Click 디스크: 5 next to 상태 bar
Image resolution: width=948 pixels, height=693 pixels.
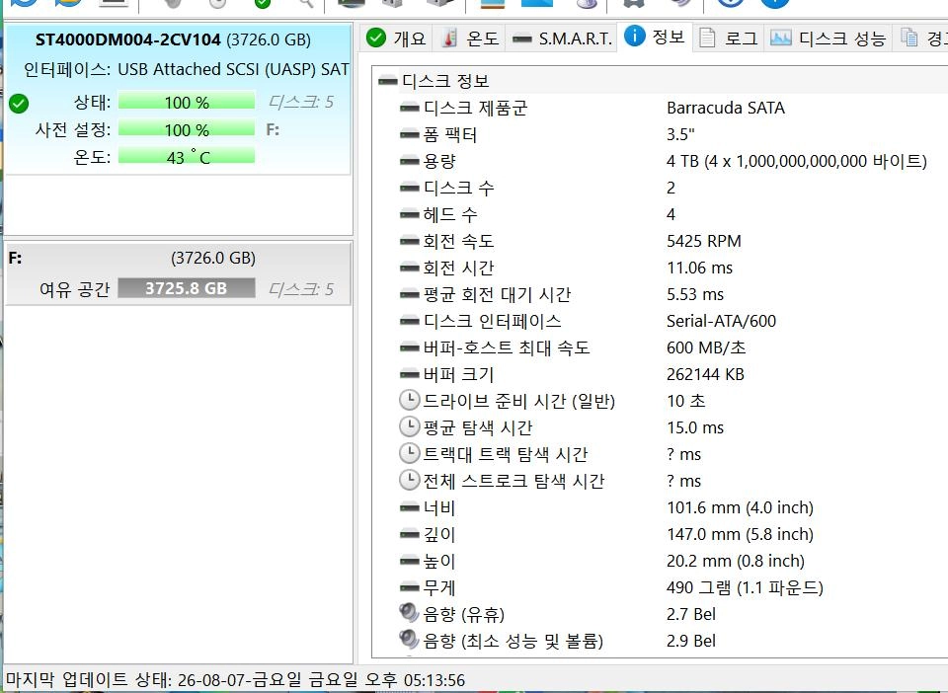pos(300,102)
